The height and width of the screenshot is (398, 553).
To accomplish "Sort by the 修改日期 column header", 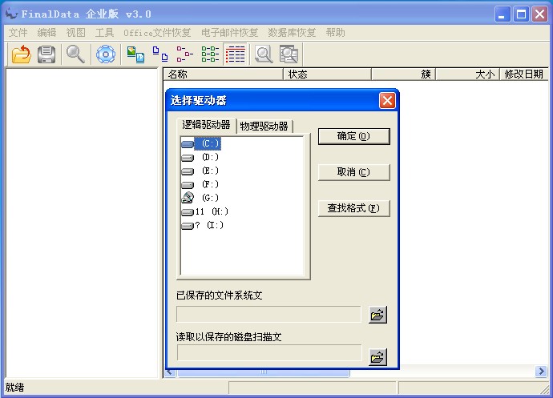I will click(x=523, y=74).
